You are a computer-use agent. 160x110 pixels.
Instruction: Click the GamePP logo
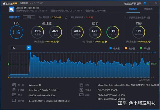point(10,3)
